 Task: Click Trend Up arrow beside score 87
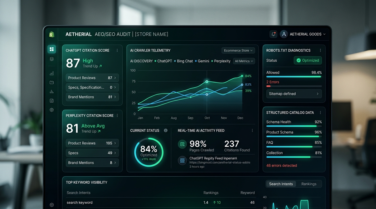tap(100, 66)
